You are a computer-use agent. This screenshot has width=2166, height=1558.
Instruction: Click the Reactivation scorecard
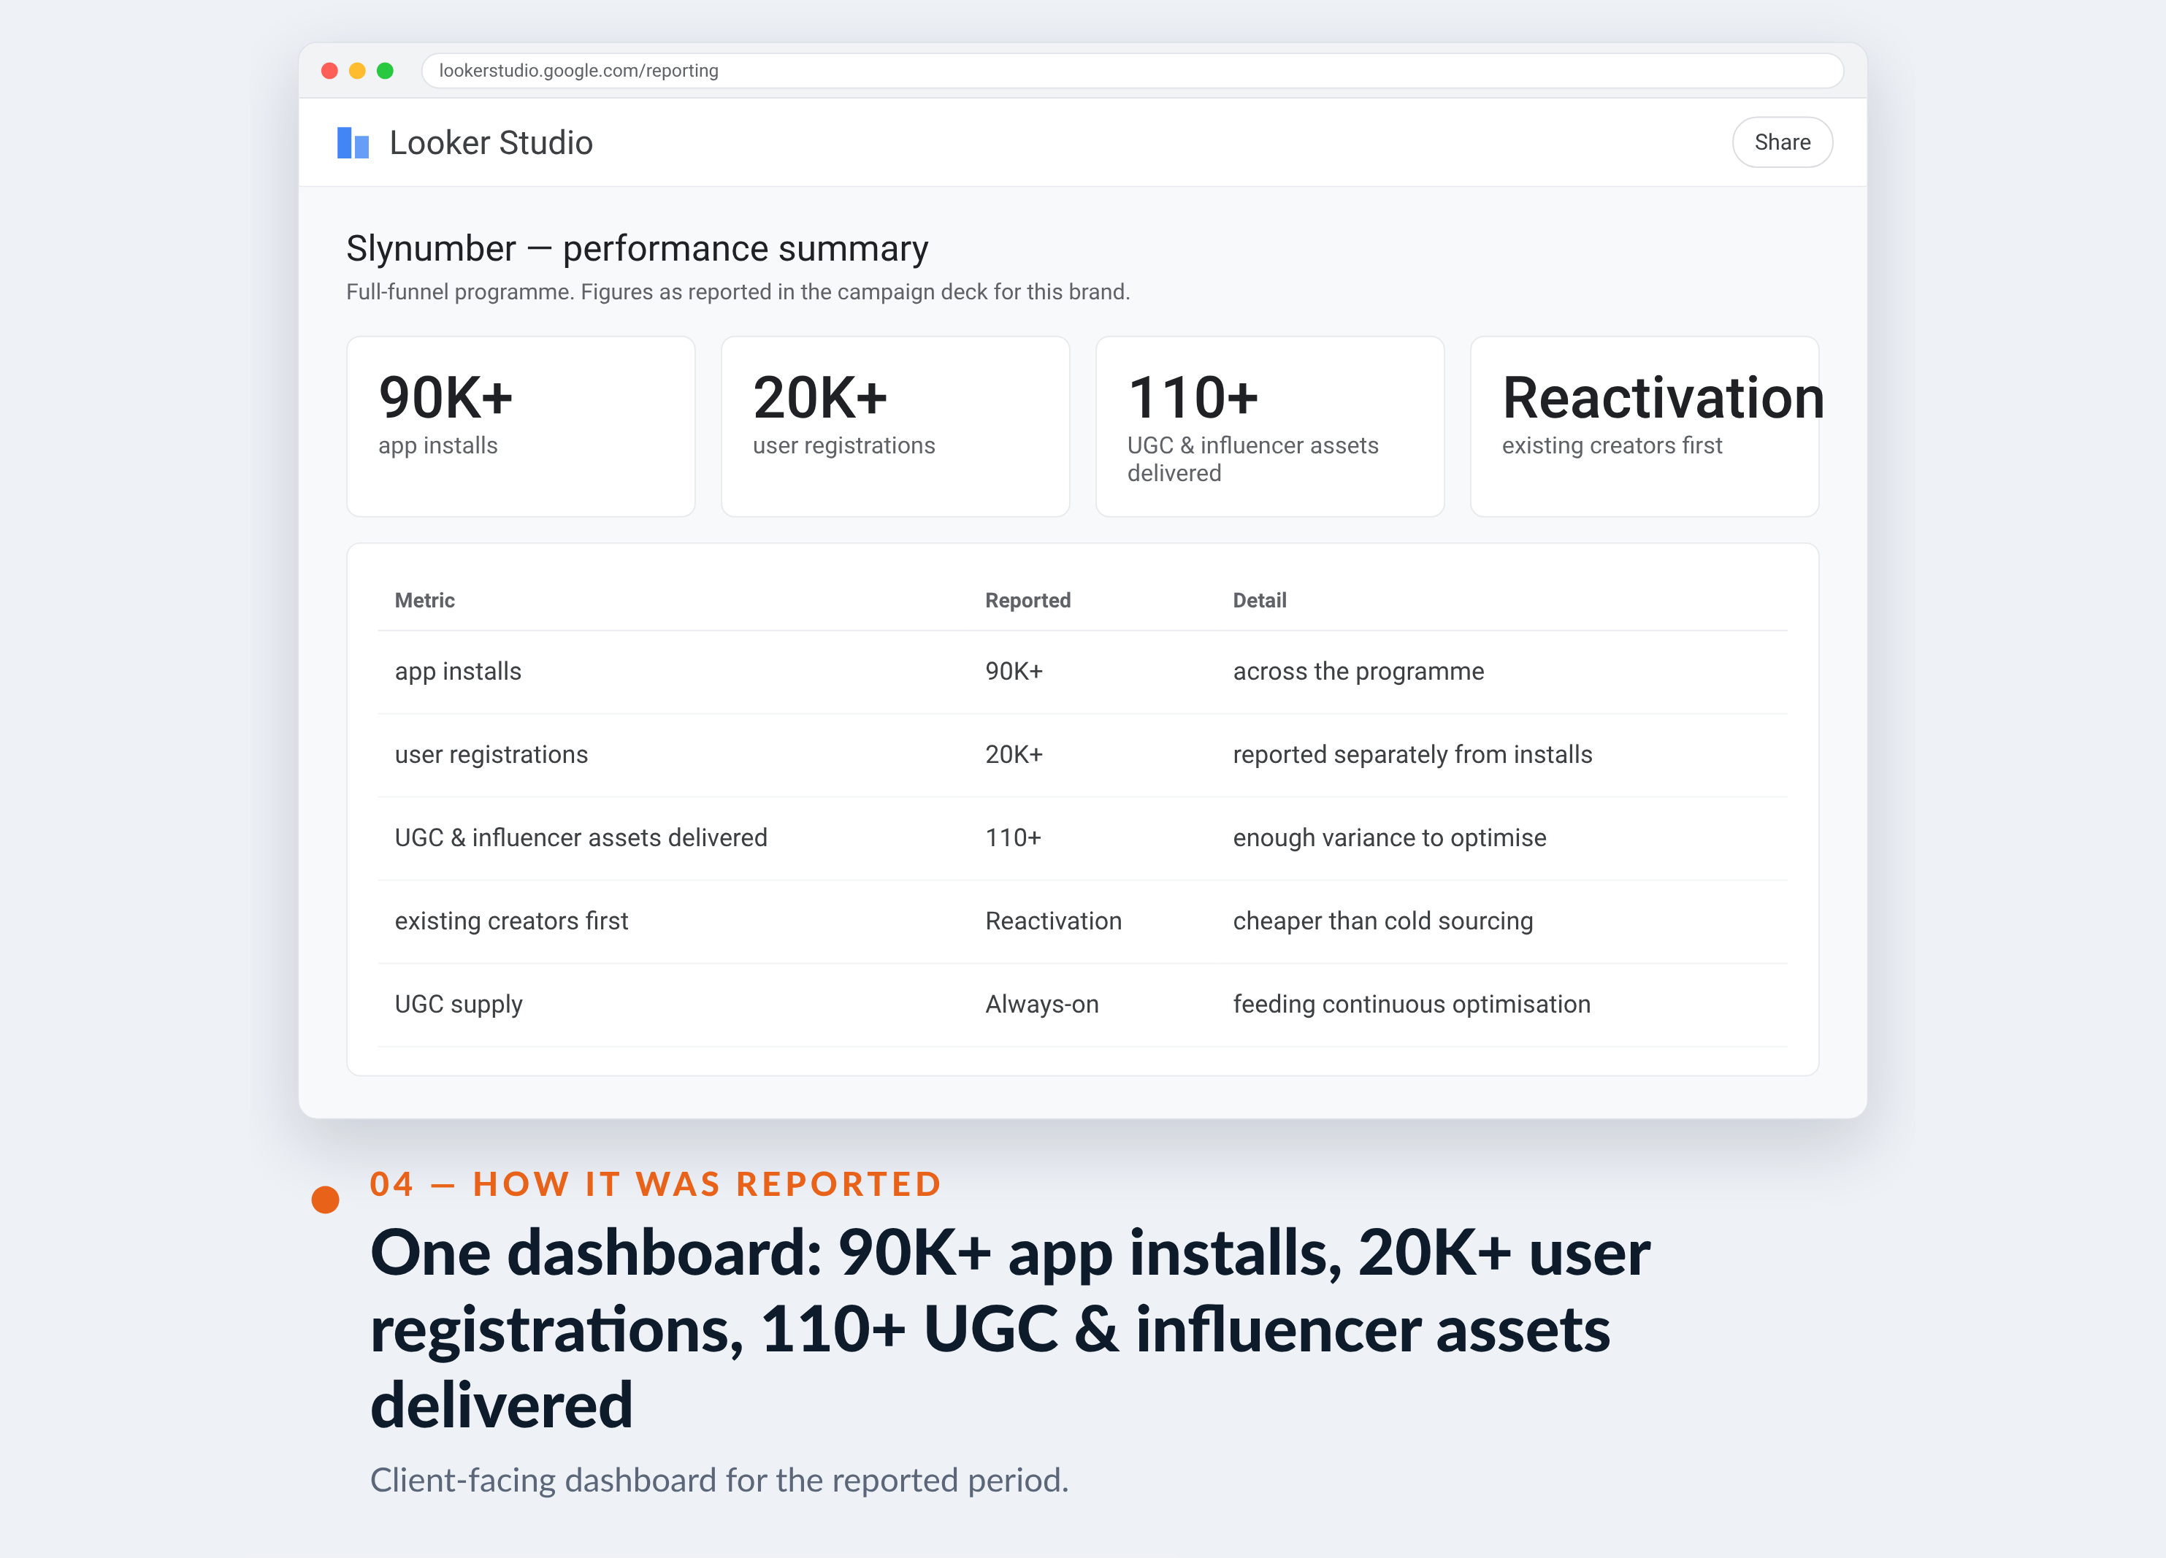(x=1644, y=426)
